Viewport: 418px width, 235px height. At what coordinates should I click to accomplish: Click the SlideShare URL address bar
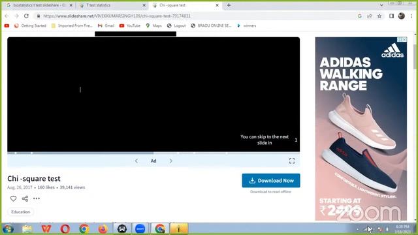point(117,16)
